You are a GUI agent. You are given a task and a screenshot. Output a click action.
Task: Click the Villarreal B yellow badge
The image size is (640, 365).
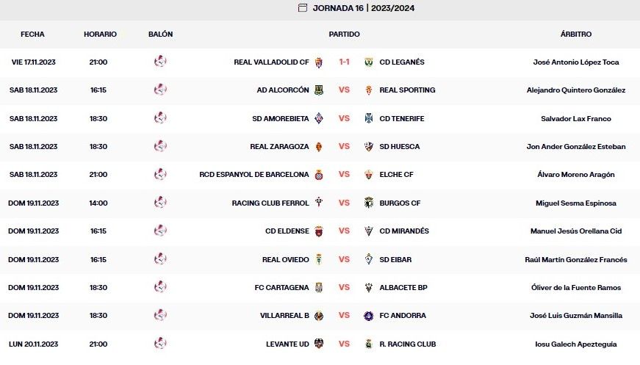tap(319, 316)
